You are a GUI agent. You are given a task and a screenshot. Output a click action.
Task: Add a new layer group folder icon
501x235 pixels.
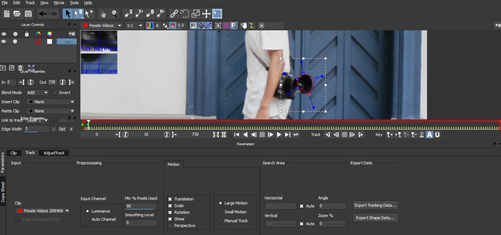click(x=3, y=68)
